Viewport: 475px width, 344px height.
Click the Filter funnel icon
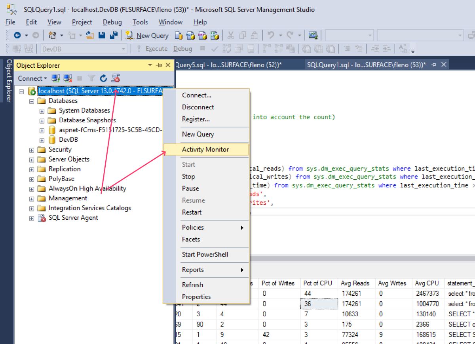[x=91, y=78]
